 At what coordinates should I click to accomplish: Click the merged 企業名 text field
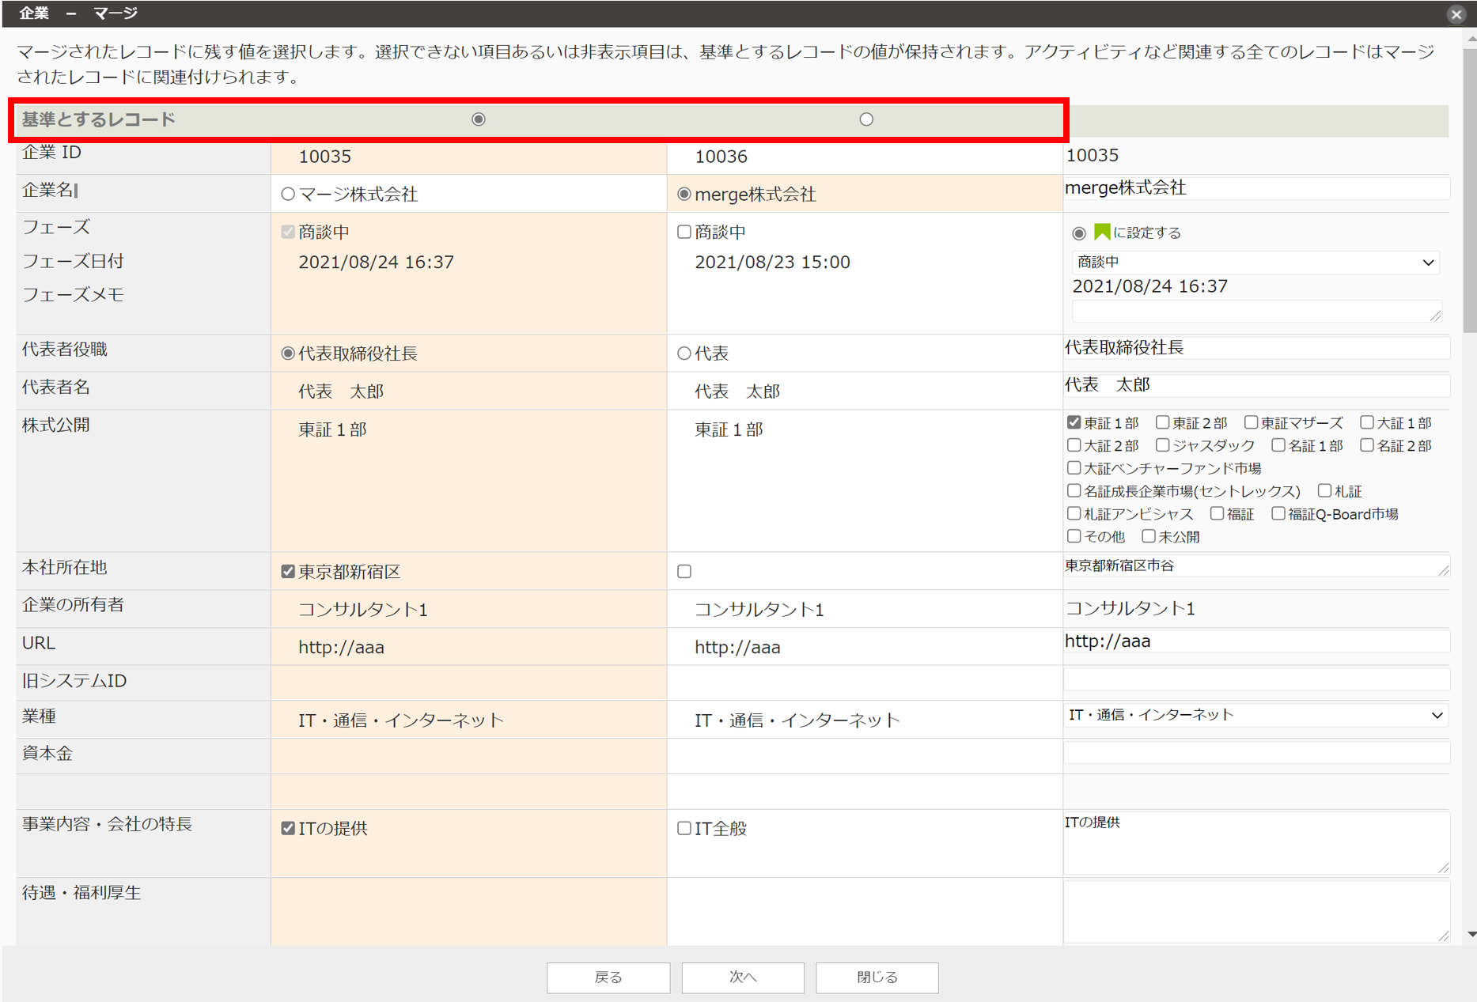(x=1255, y=188)
